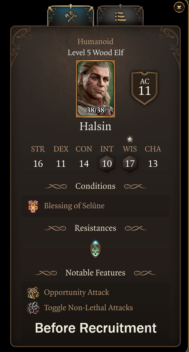Image resolution: width=189 pixels, height=352 pixels.
Task: Close the Halsin character panel
Action: click(x=179, y=7)
